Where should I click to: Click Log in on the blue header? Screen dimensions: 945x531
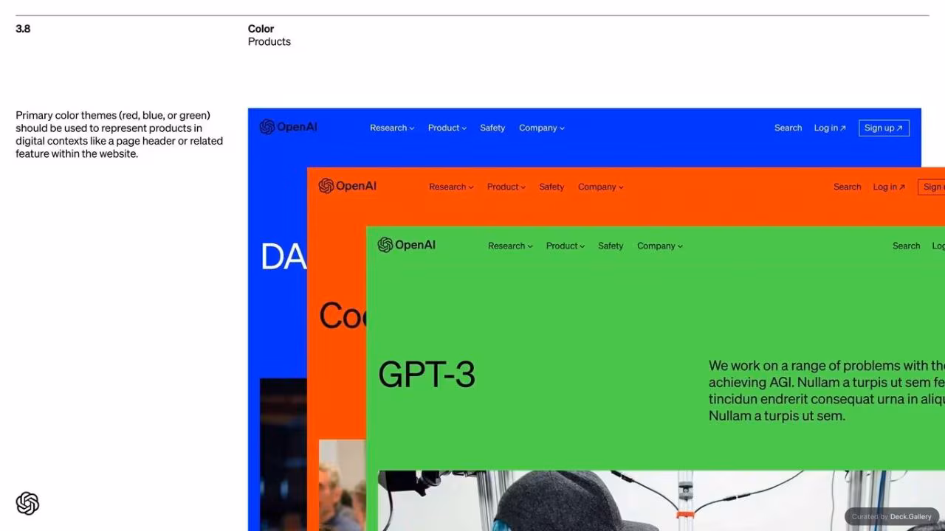click(x=830, y=128)
